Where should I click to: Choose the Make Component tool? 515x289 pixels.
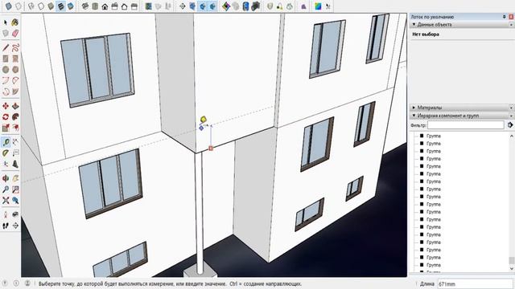tap(6, 33)
